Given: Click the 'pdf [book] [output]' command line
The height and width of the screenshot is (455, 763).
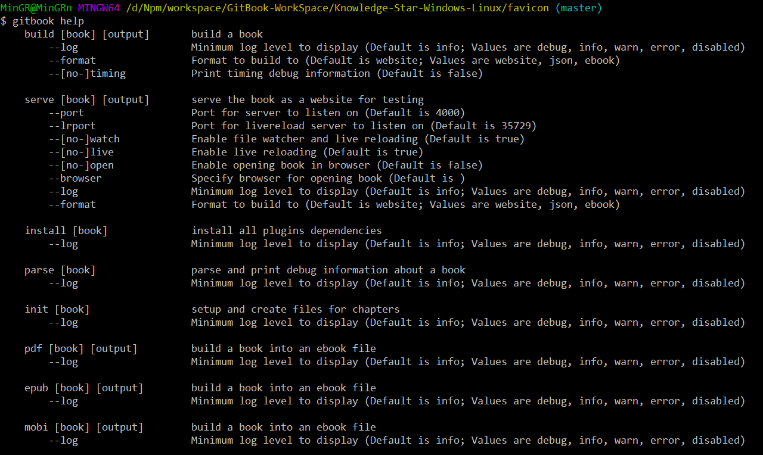Looking at the screenshot, I should pos(80,348).
